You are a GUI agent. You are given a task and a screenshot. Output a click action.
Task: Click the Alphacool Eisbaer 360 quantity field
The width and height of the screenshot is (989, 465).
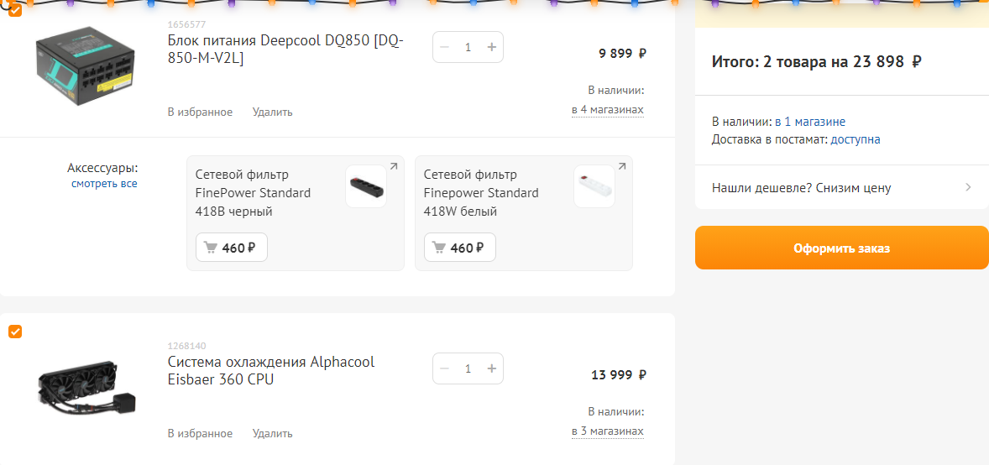pos(468,368)
